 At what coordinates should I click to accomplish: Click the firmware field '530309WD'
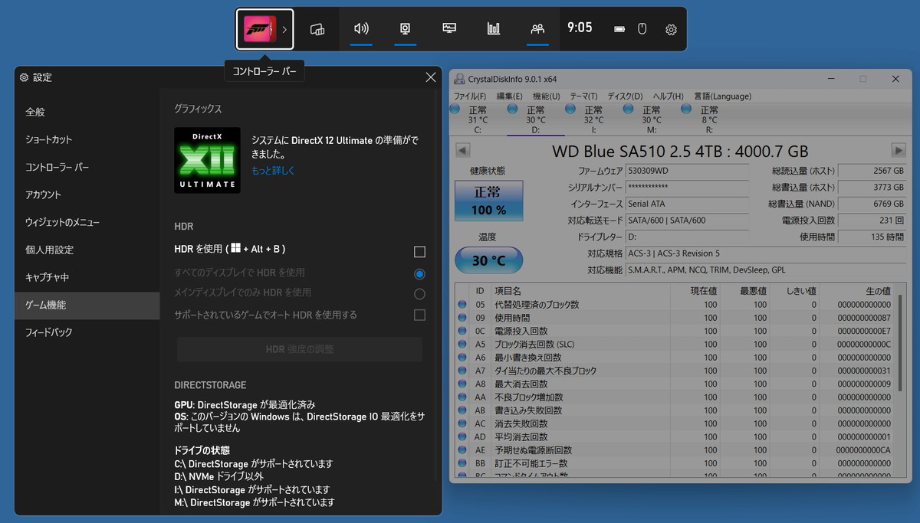click(x=686, y=171)
